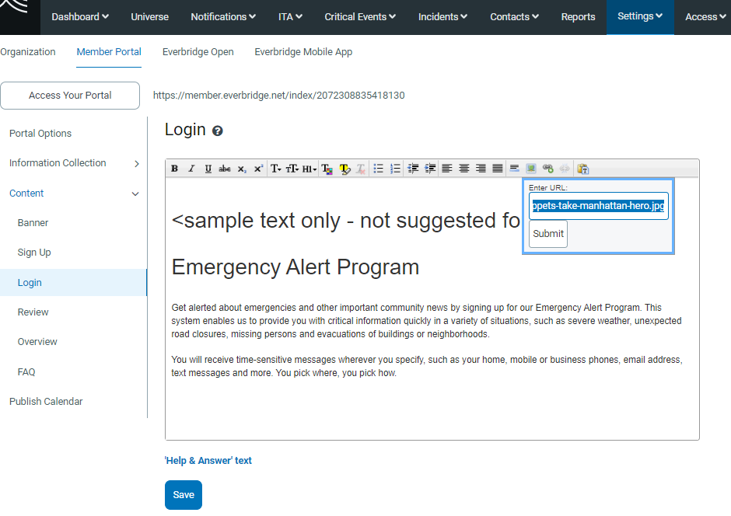Screen dimensions: 731x516
Task: Open the Incidents menu
Action: click(443, 17)
